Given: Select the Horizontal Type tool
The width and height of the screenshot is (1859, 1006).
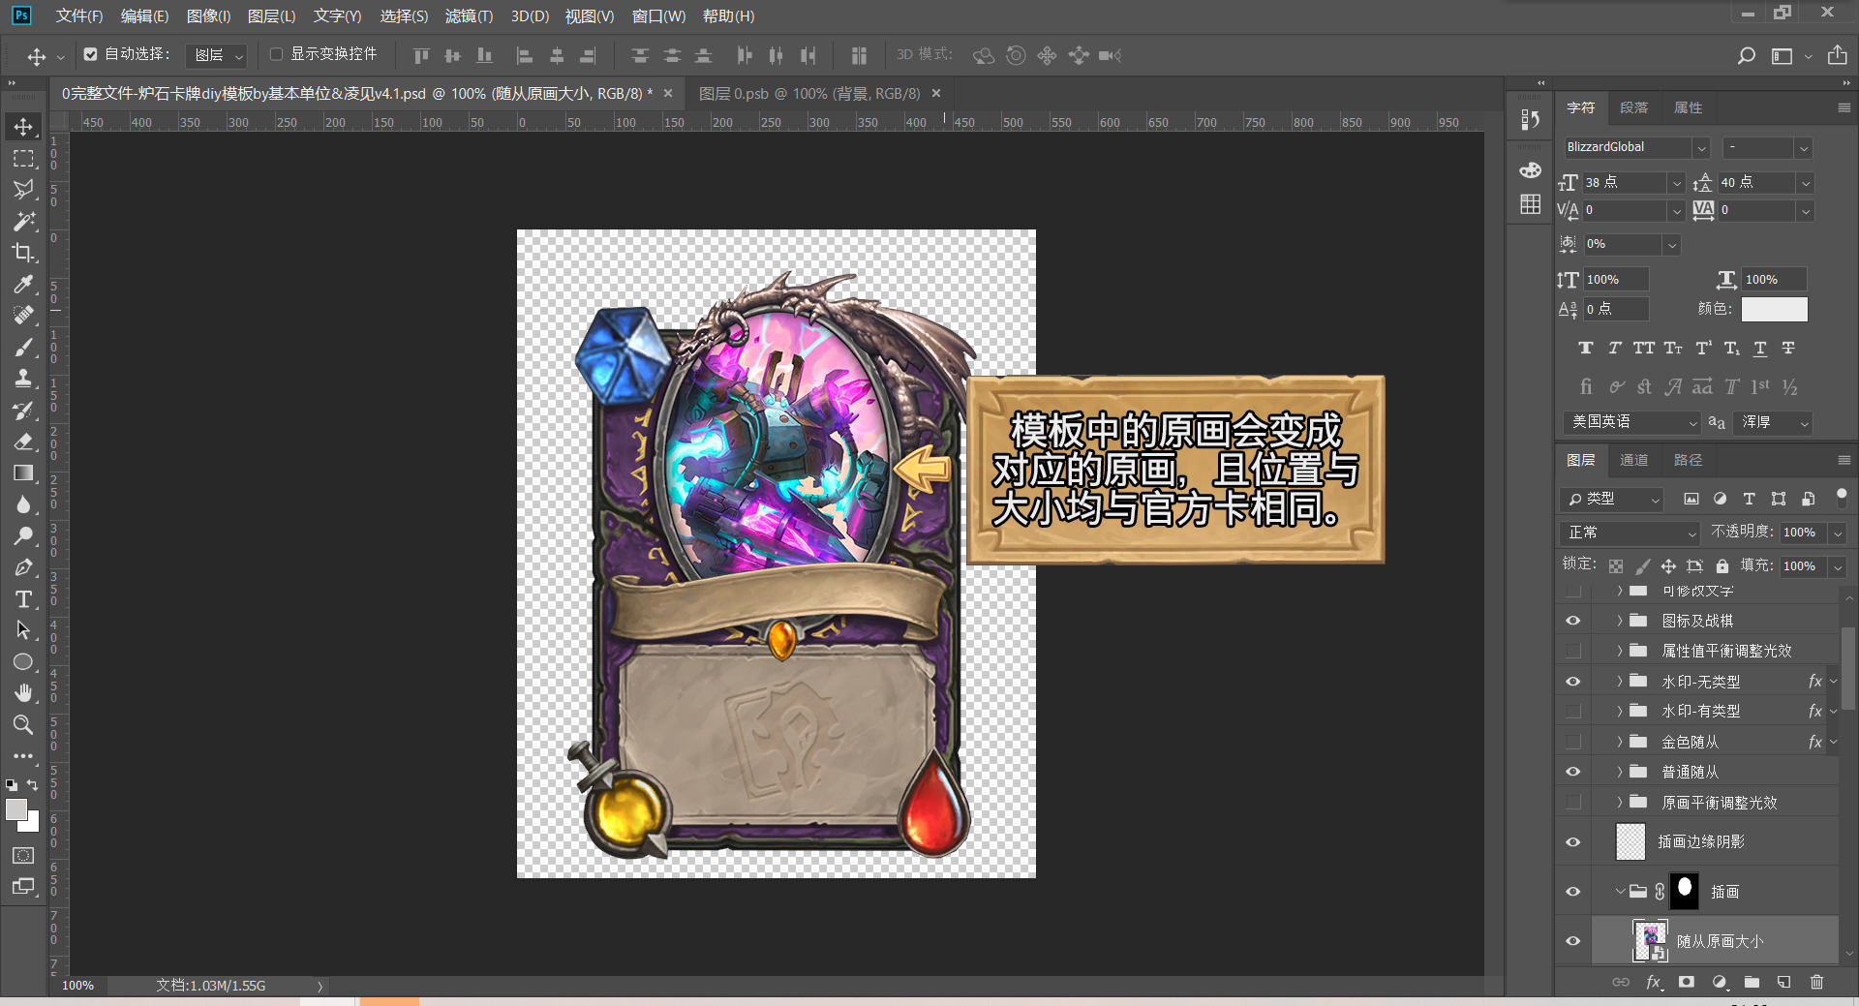Looking at the screenshot, I should [x=23, y=599].
